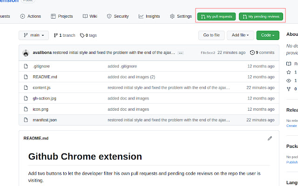Click the pencil icon to edit README
The height and width of the screenshot is (186, 298).
click(270, 138)
